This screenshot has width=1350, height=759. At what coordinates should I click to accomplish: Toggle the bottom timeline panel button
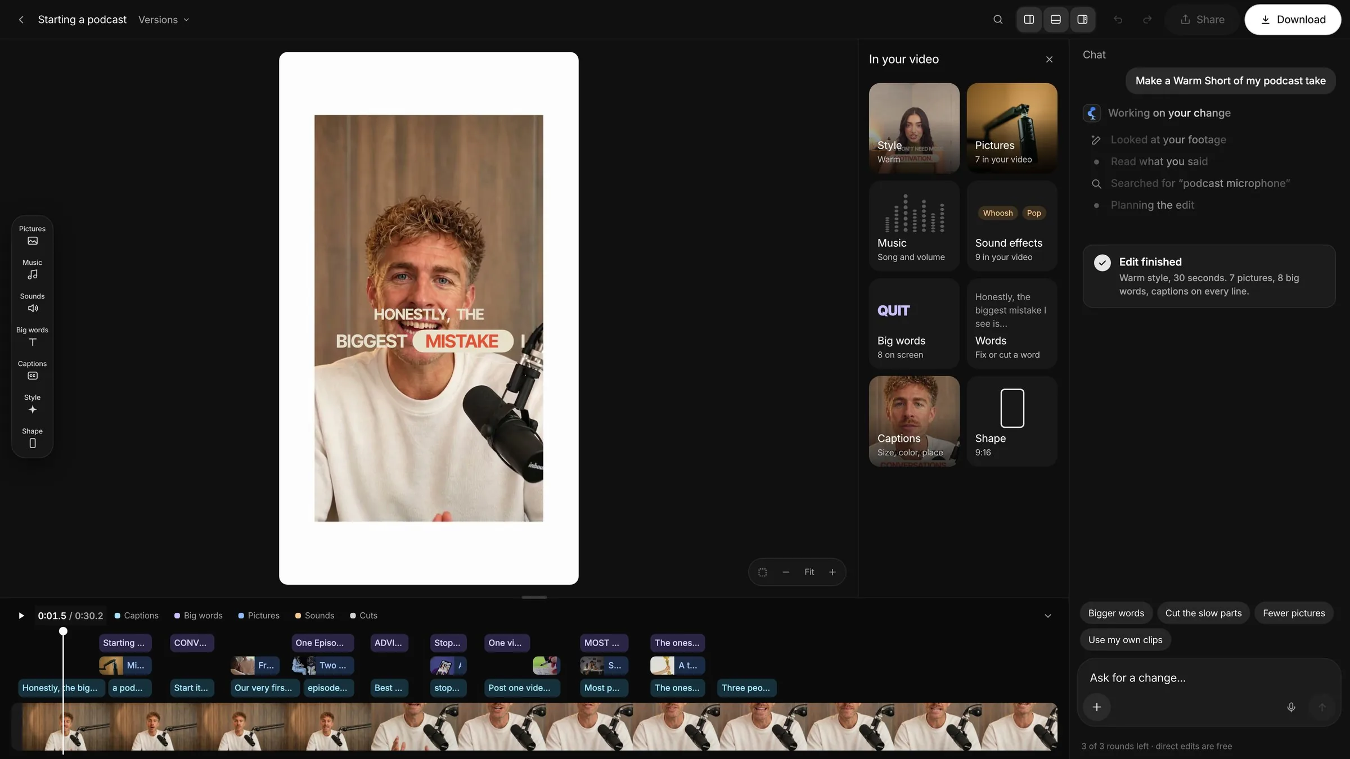coord(1056,20)
